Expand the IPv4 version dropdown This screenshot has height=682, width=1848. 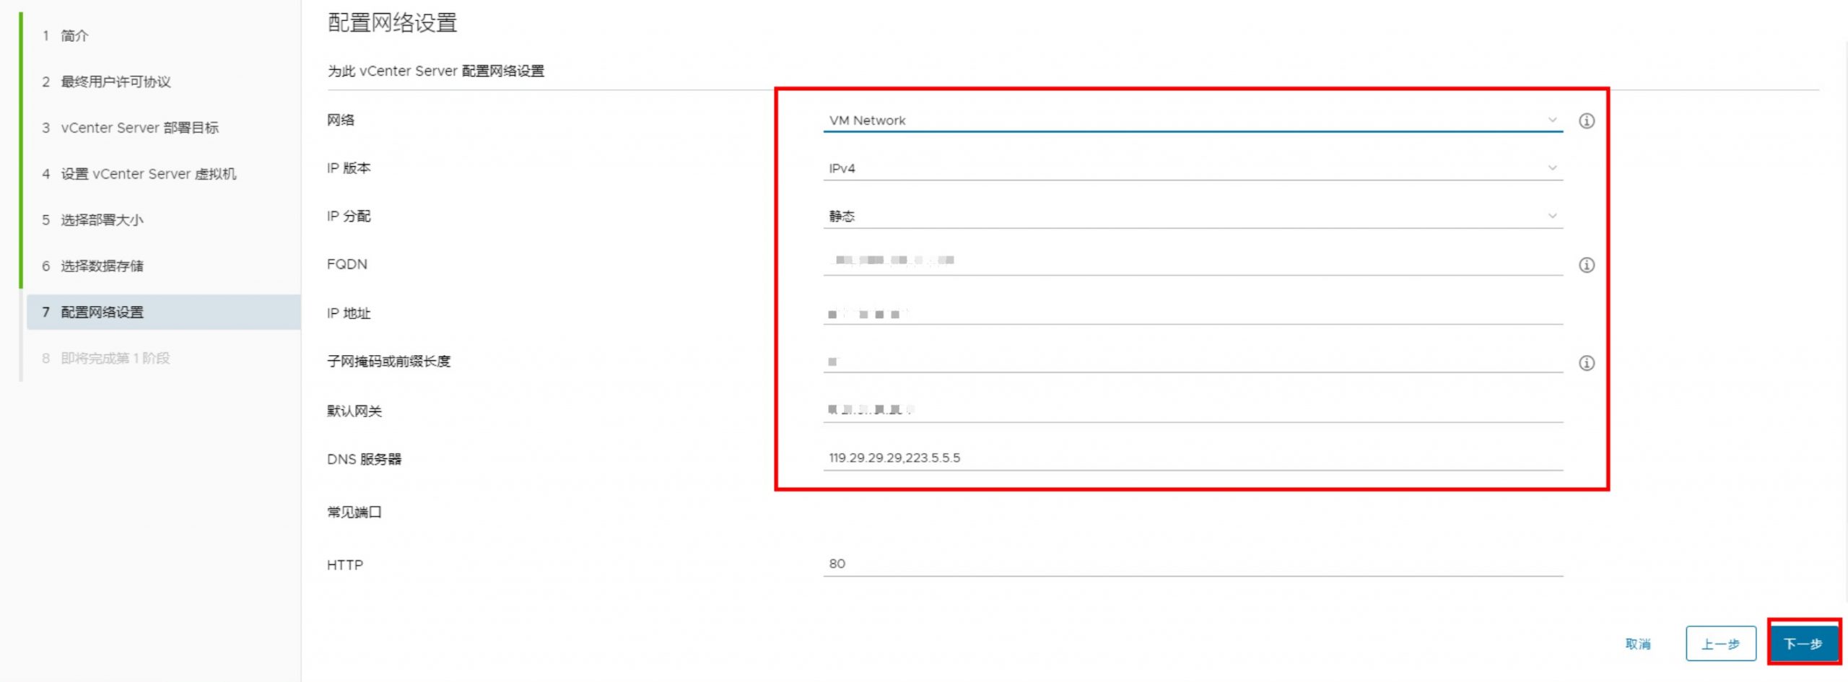point(1192,168)
